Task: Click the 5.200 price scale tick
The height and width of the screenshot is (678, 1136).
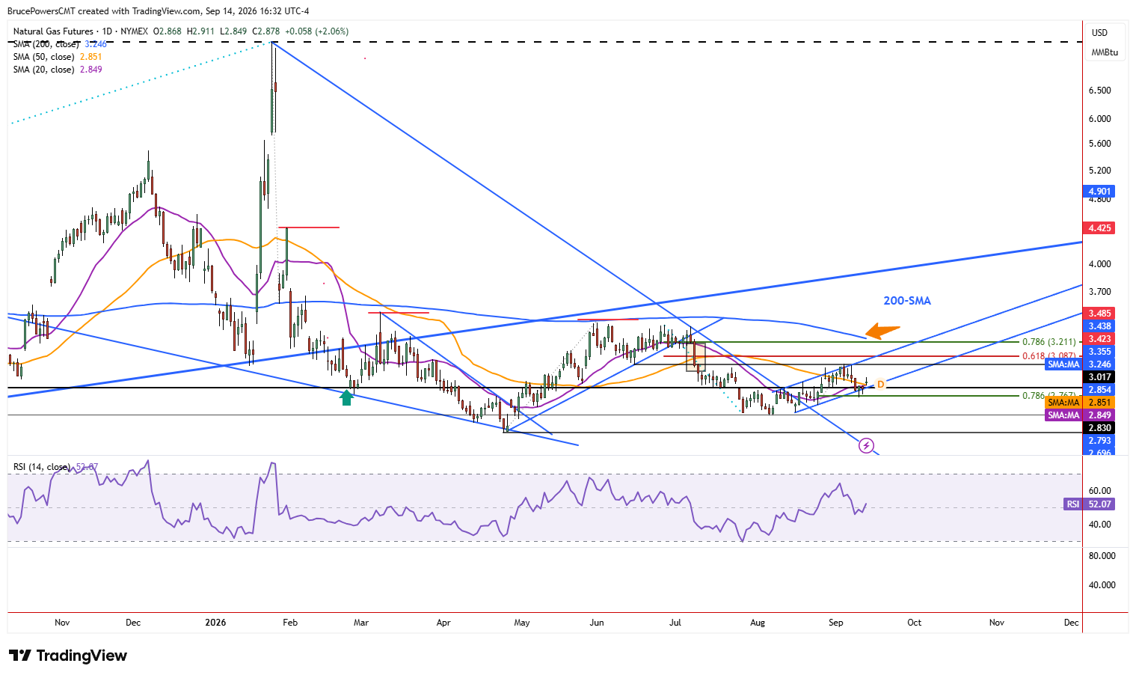Action: [x=1100, y=171]
